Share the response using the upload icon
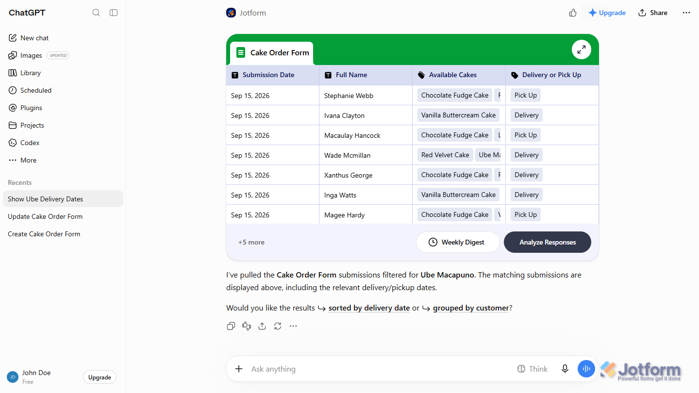 pyautogui.click(x=262, y=326)
